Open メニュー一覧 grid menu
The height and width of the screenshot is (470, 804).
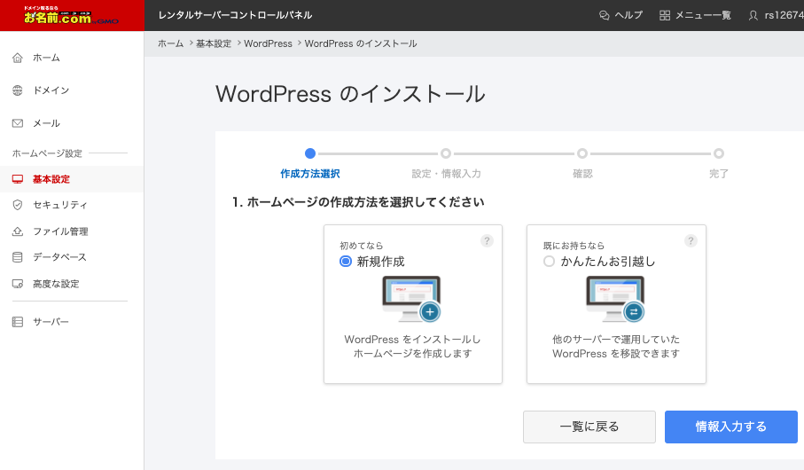tap(665, 15)
